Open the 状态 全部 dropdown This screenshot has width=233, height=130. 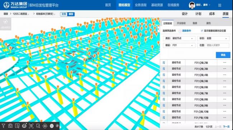point(213,38)
